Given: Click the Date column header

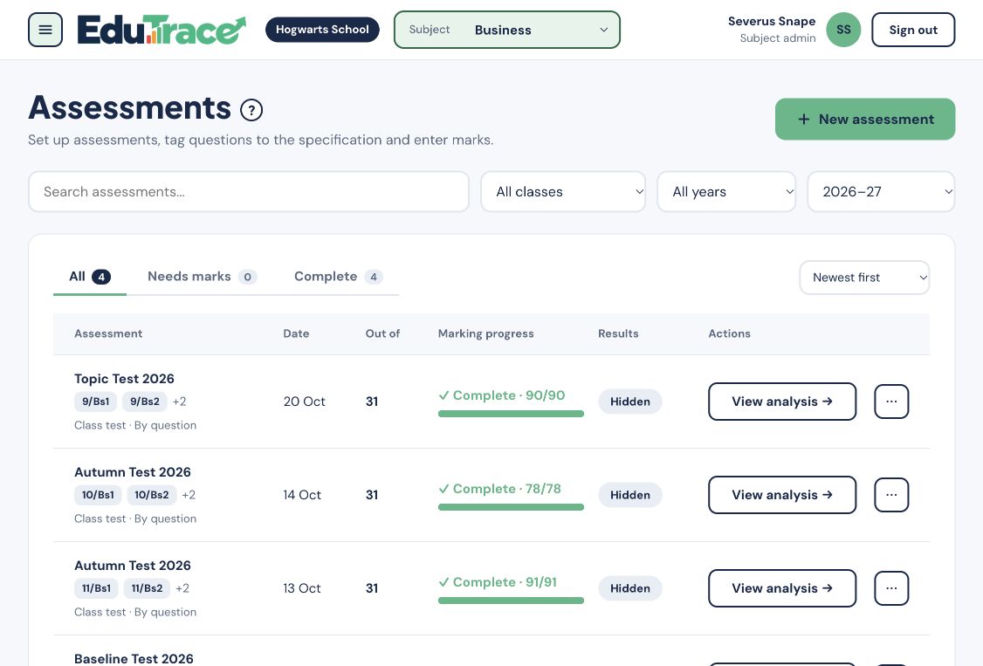Looking at the screenshot, I should (296, 333).
